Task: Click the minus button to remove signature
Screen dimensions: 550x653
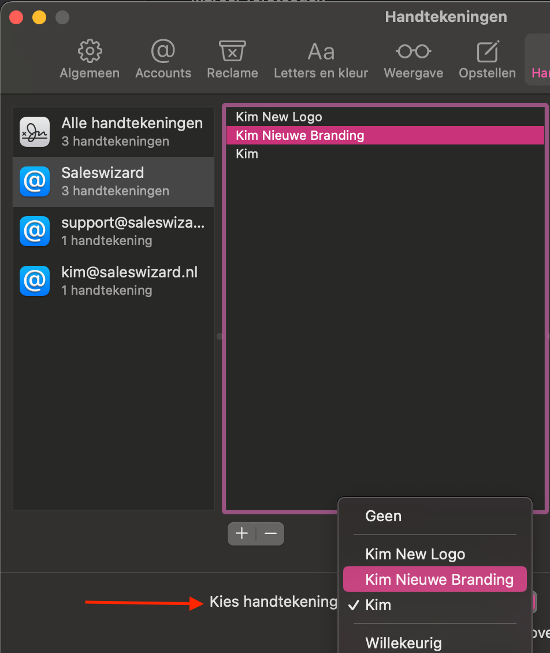Action: (270, 533)
